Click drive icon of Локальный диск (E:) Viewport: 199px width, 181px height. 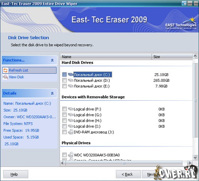pos(71,86)
